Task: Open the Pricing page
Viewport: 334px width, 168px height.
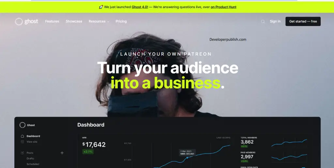Action: point(121,21)
